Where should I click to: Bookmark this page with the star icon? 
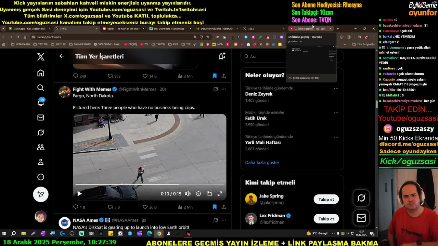tap(207, 37)
